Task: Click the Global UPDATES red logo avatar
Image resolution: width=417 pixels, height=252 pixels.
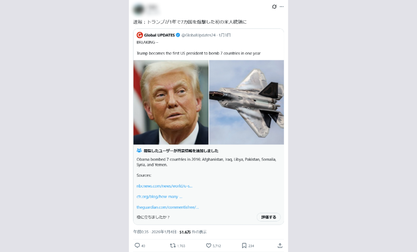Action: click(x=140, y=35)
